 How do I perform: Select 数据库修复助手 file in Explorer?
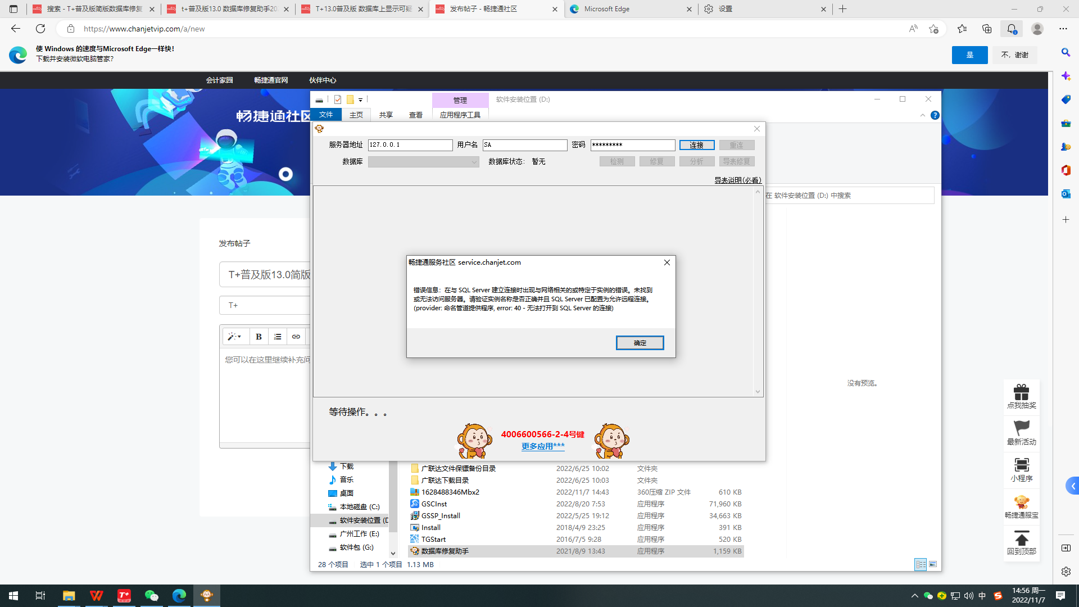pos(576,551)
